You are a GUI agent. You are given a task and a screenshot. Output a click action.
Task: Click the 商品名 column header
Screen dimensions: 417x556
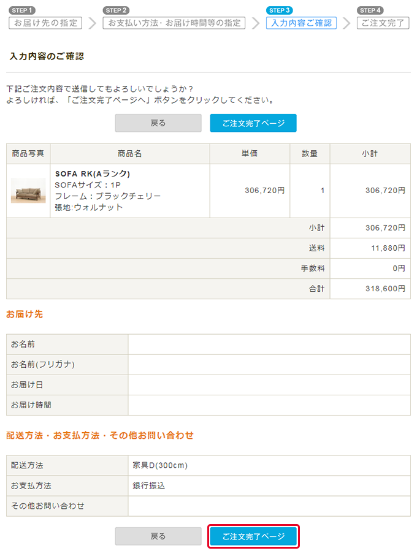pyautogui.click(x=130, y=154)
